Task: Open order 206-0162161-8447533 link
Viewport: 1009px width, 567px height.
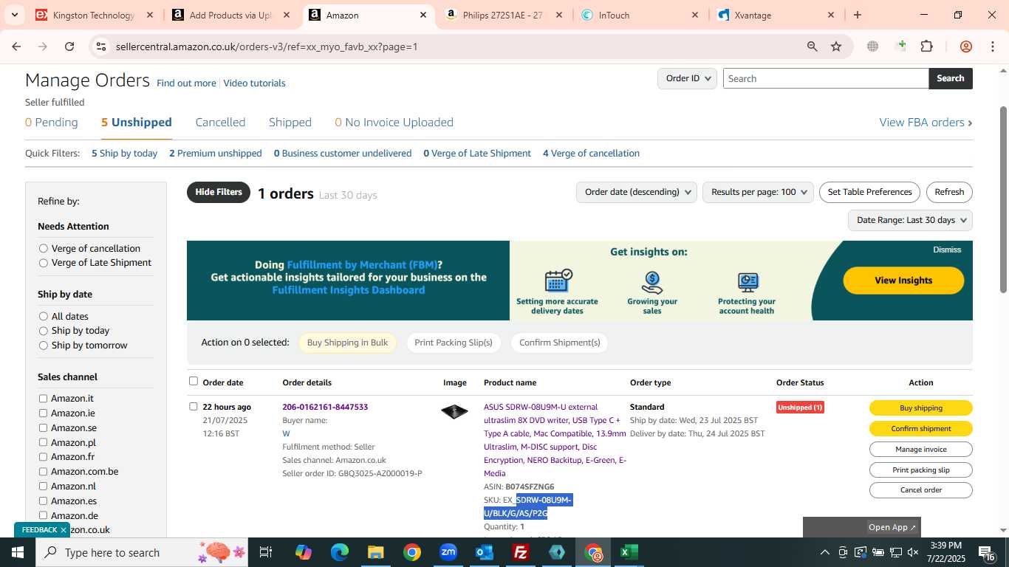Action: (x=325, y=407)
